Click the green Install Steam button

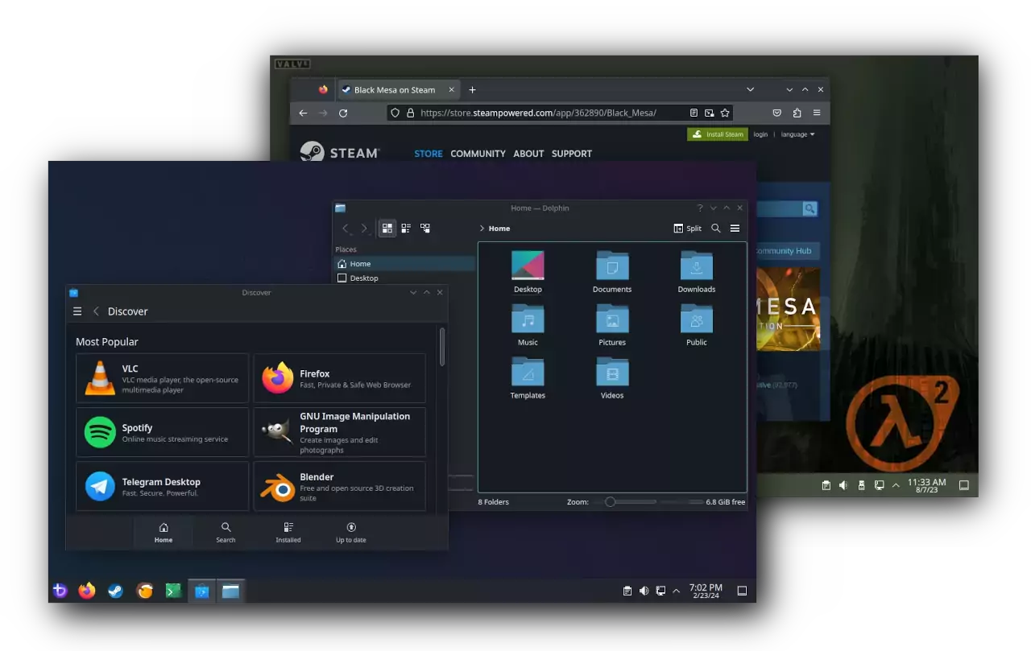pos(718,134)
